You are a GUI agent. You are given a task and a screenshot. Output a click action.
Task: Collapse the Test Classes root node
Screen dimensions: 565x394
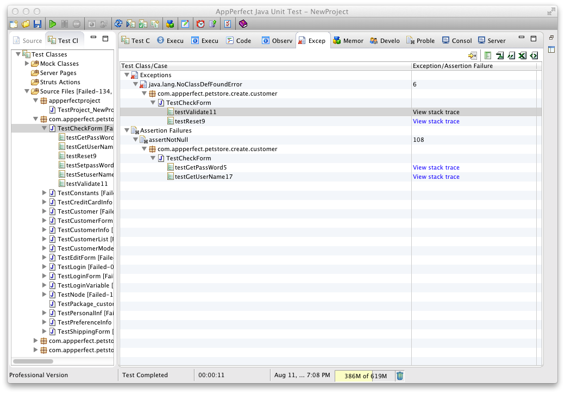tap(18, 54)
